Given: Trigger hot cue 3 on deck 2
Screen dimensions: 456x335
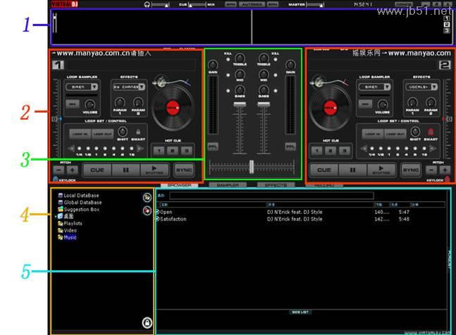Looking at the screenshot, I should pyautogui.click(x=345, y=151).
